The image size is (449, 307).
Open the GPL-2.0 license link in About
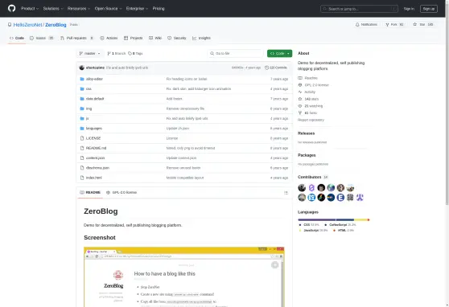(313, 85)
